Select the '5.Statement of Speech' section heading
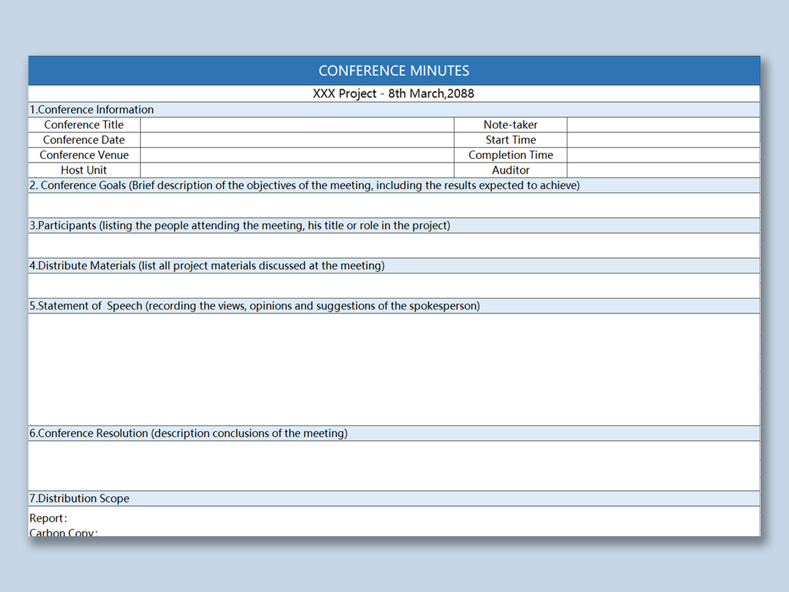 [394, 306]
